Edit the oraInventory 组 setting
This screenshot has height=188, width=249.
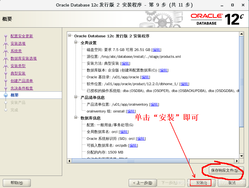(x=131, y=111)
